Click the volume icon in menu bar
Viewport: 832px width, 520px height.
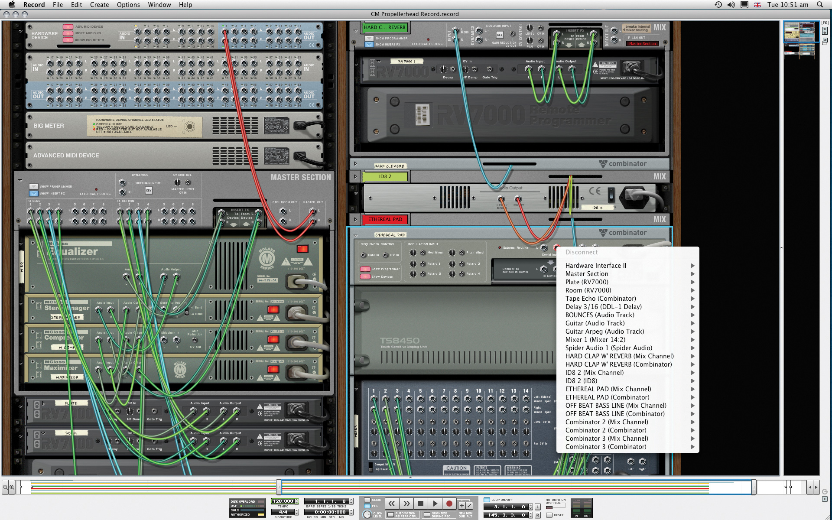(x=731, y=5)
